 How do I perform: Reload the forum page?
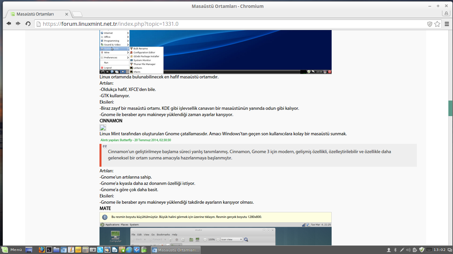click(28, 24)
